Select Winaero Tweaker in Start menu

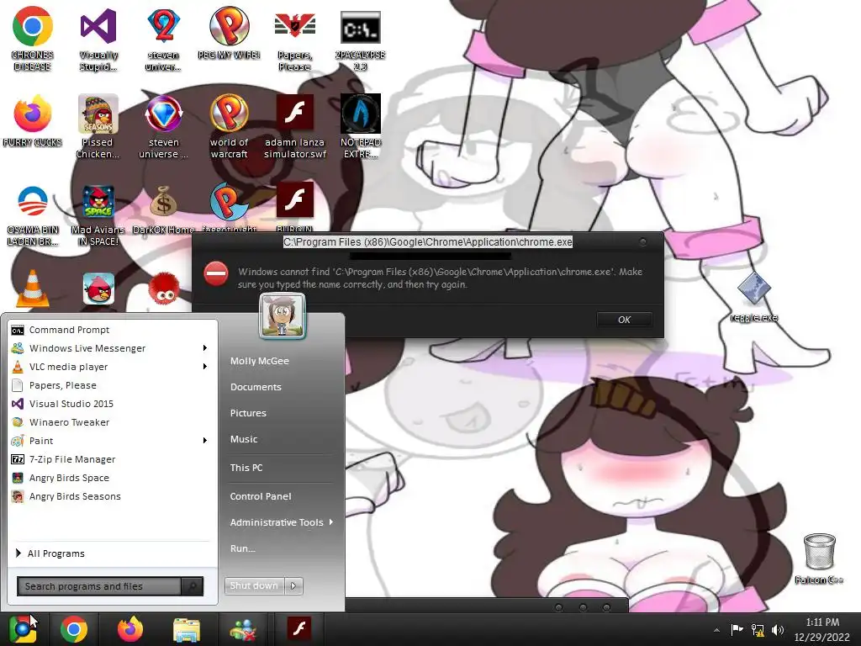tap(114, 422)
